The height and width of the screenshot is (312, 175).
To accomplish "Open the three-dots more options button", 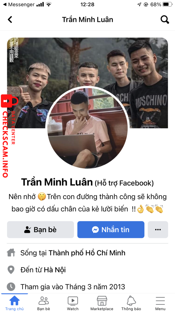I will coord(158,230).
